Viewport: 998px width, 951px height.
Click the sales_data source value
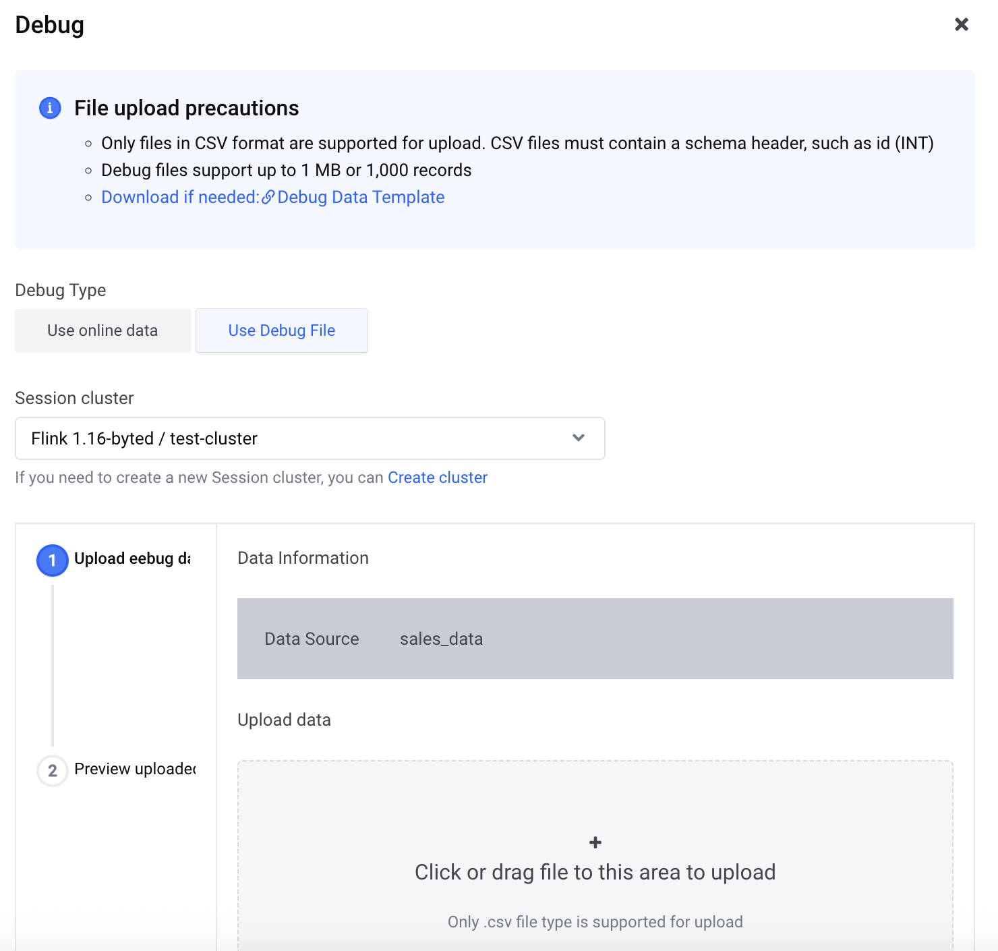pyautogui.click(x=441, y=639)
